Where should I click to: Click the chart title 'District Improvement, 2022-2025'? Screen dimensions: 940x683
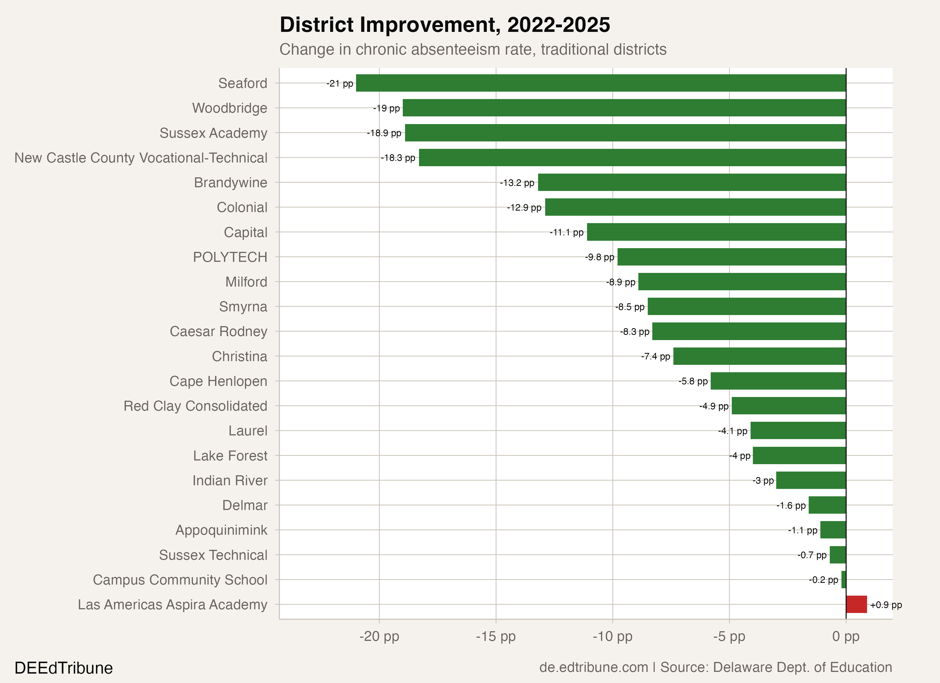click(x=445, y=25)
